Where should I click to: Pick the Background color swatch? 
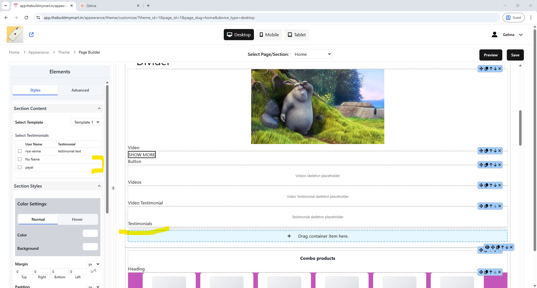90,247
